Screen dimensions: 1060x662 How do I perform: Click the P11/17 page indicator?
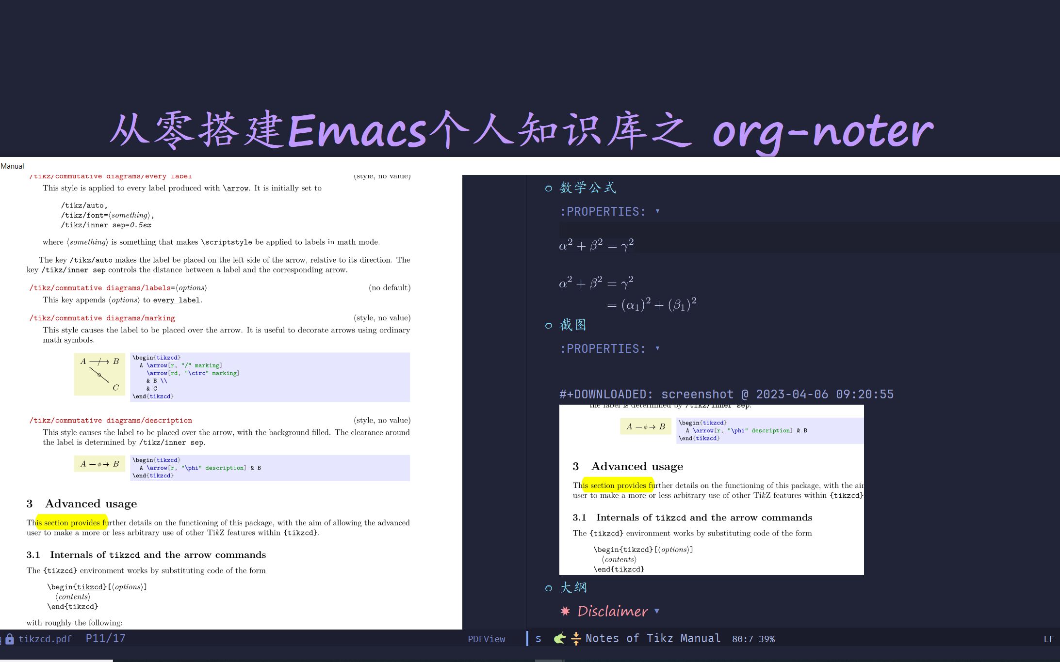pyautogui.click(x=106, y=638)
